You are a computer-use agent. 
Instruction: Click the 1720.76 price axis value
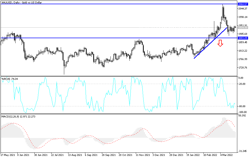pyautogui.click(x=243, y=68)
